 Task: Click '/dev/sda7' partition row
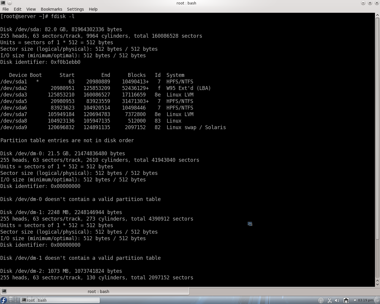(x=97, y=114)
